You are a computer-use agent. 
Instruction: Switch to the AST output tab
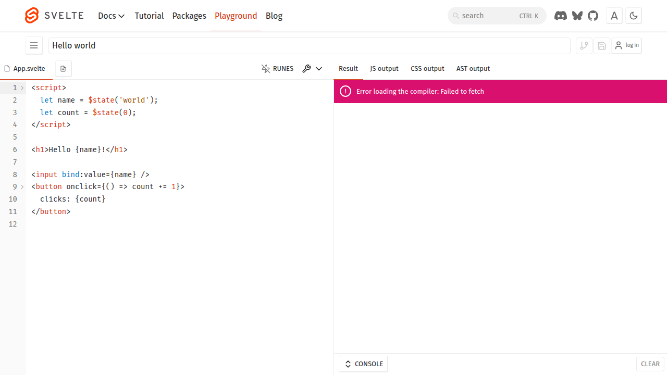473,69
